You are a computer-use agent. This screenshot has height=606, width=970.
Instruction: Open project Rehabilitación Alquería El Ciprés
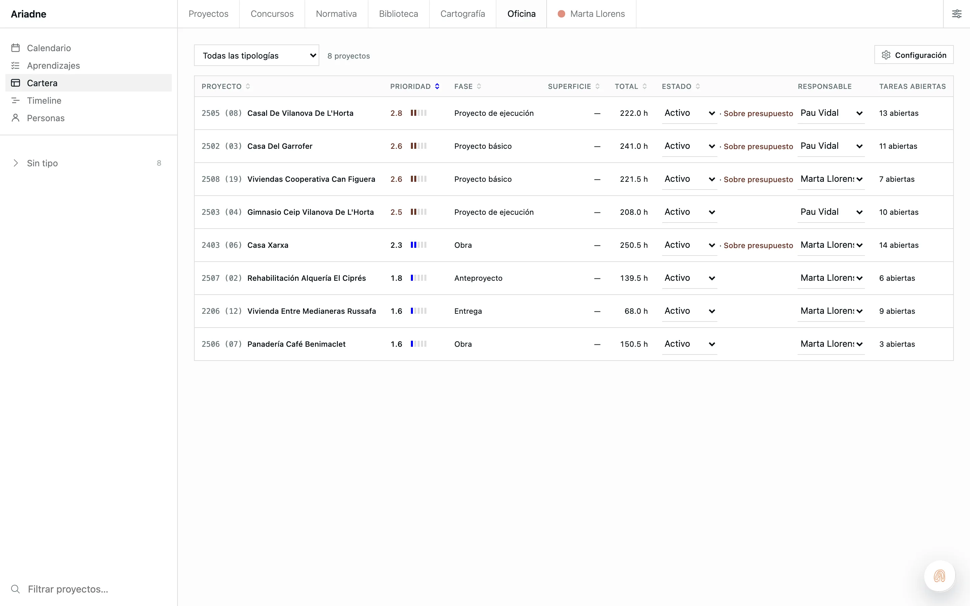306,278
